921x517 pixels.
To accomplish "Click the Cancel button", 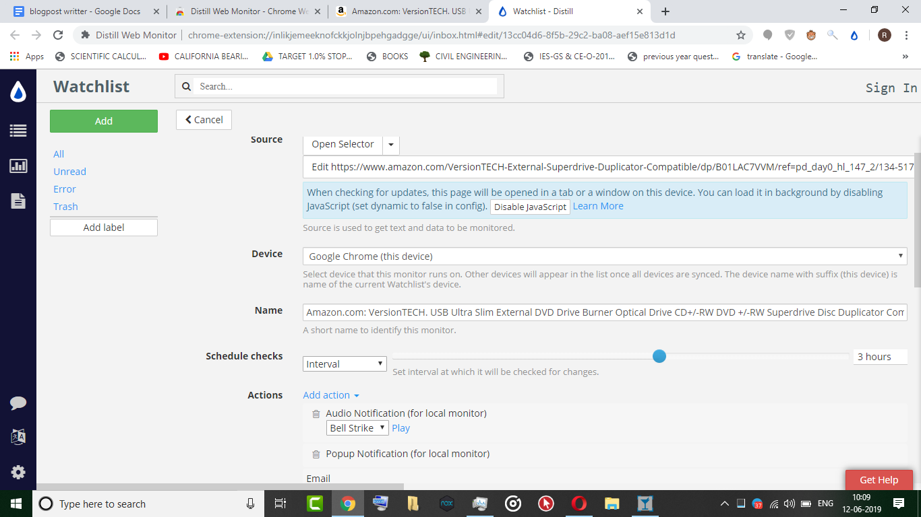I will (204, 120).
